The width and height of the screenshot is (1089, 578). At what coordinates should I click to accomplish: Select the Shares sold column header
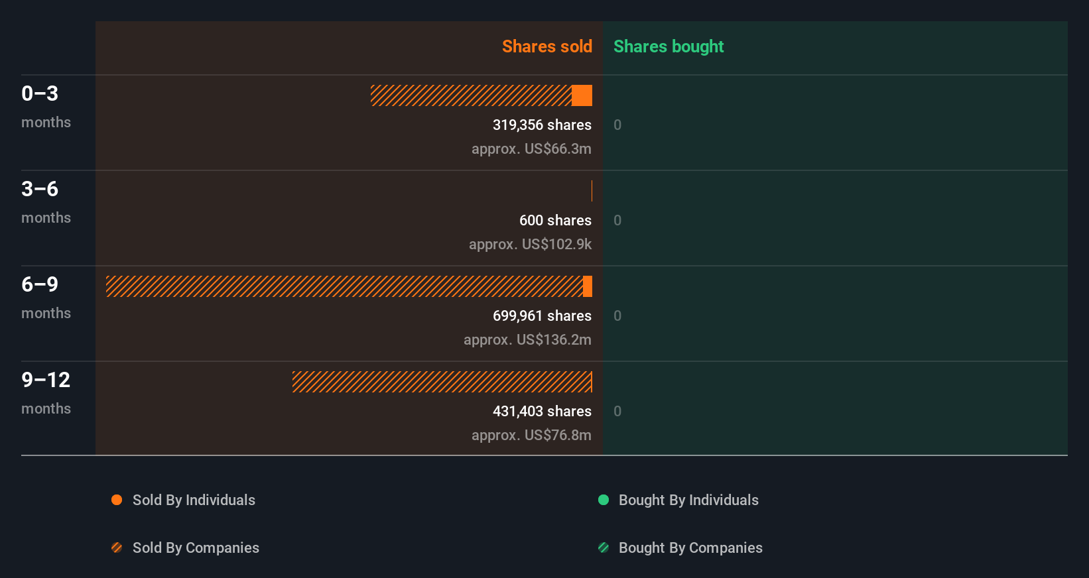[547, 46]
